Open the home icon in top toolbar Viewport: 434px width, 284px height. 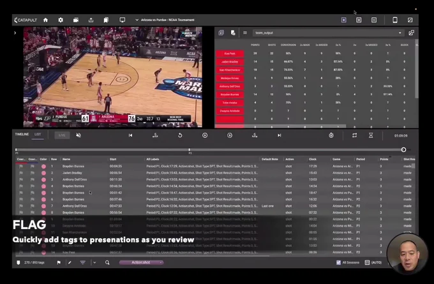46,20
